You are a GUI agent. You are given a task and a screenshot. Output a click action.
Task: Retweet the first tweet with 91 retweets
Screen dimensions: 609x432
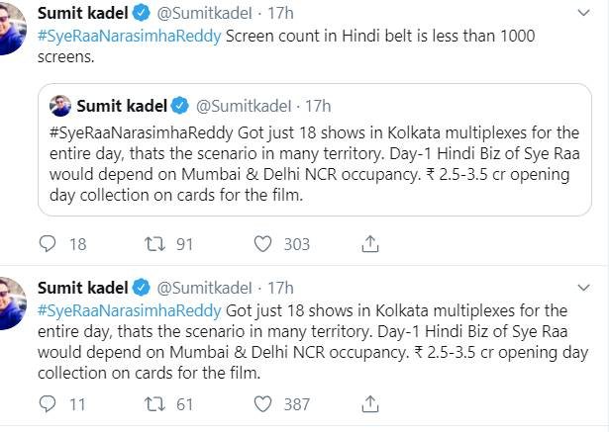(x=154, y=243)
